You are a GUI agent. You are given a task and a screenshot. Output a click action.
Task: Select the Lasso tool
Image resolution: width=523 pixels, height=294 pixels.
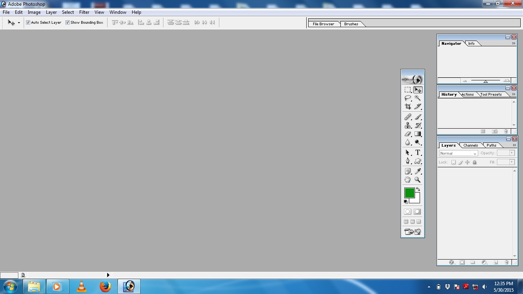click(408, 98)
